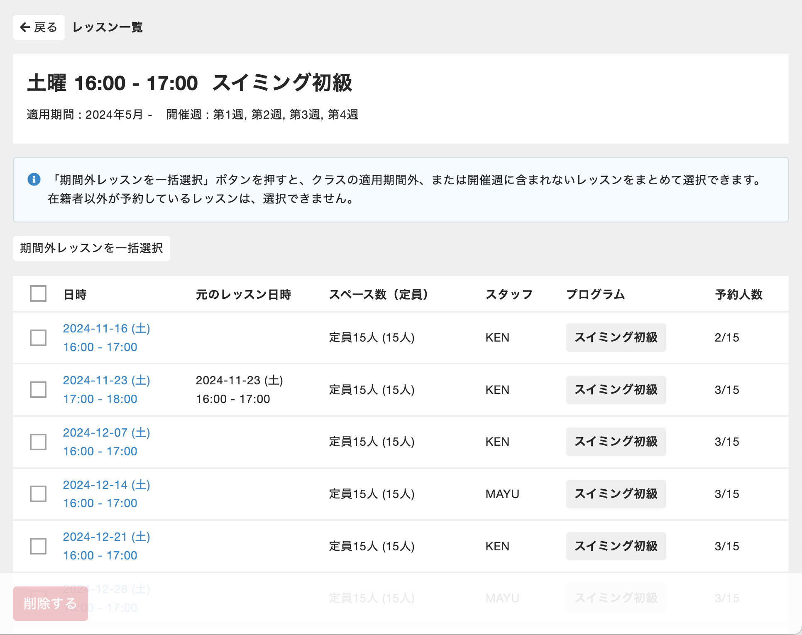The width and height of the screenshot is (802, 635).
Task: Open the 2024-11-23 17:00 - 18:00 lesson link
Action: point(100,399)
